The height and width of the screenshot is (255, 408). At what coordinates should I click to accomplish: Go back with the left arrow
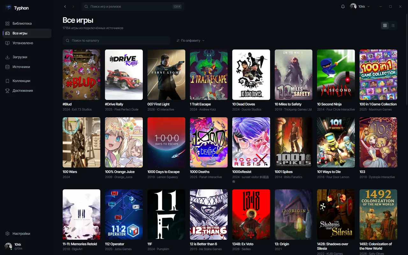click(x=65, y=6)
